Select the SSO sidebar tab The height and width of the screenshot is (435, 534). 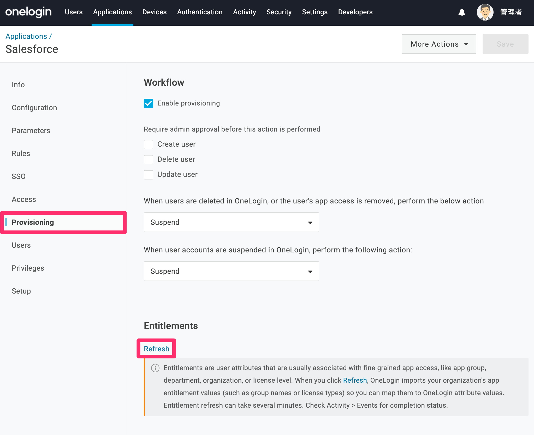[x=19, y=176]
